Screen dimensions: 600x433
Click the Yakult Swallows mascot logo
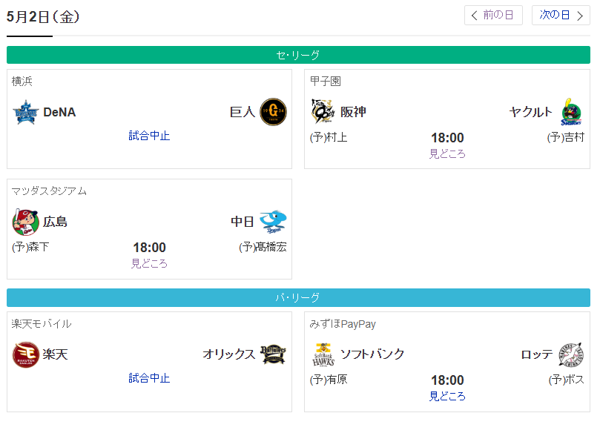click(571, 112)
